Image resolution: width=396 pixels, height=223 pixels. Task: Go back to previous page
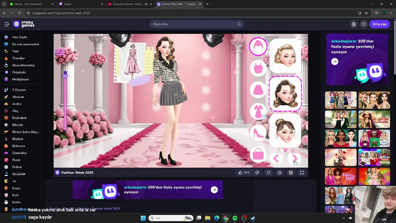point(4,13)
